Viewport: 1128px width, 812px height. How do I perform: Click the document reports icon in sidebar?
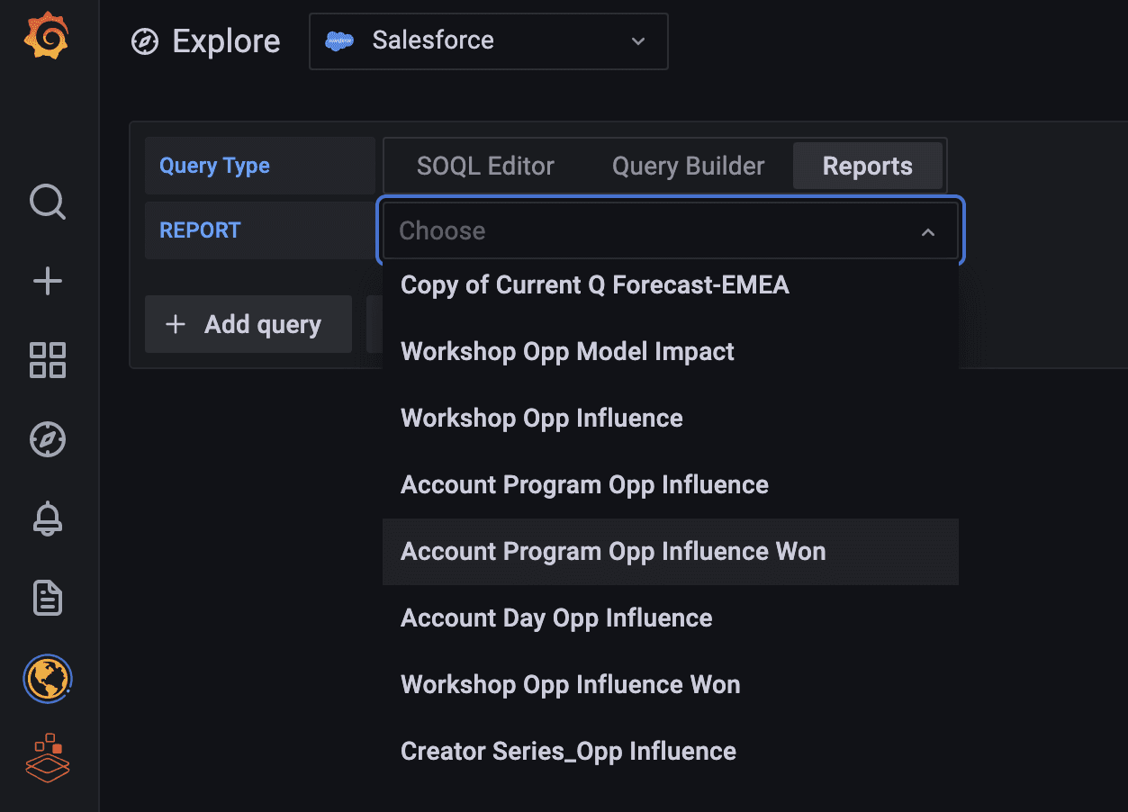point(48,598)
